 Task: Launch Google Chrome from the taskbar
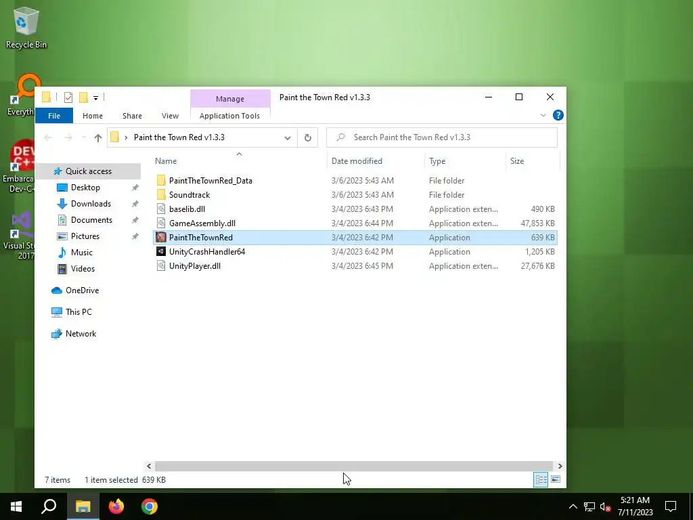tap(150, 506)
